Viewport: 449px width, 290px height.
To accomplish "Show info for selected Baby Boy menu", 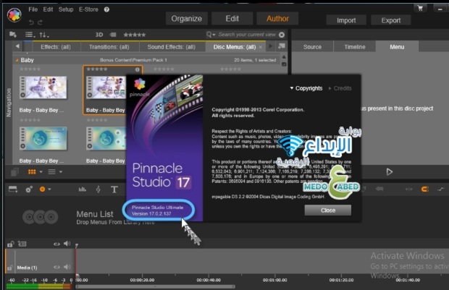I will (x=138, y=69).
